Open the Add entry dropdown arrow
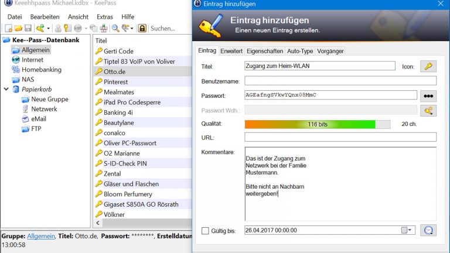450x253 pixels. 48,28
